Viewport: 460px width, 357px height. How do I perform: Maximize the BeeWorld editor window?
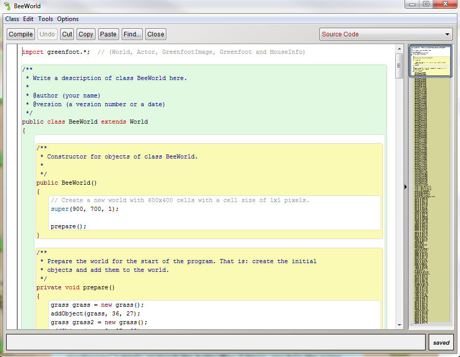pos(426,4)
